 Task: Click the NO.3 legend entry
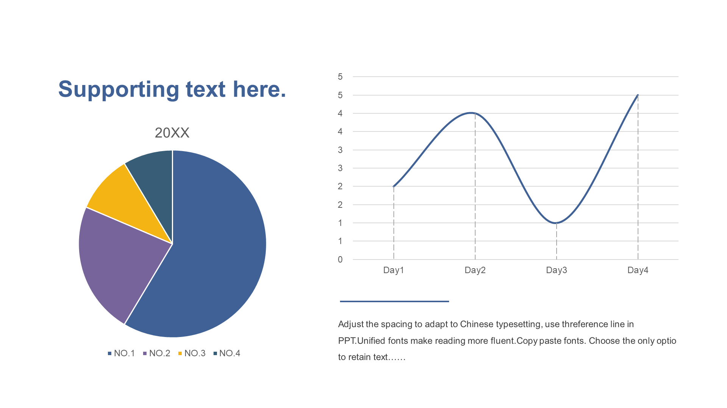click(x=192, y=353)
